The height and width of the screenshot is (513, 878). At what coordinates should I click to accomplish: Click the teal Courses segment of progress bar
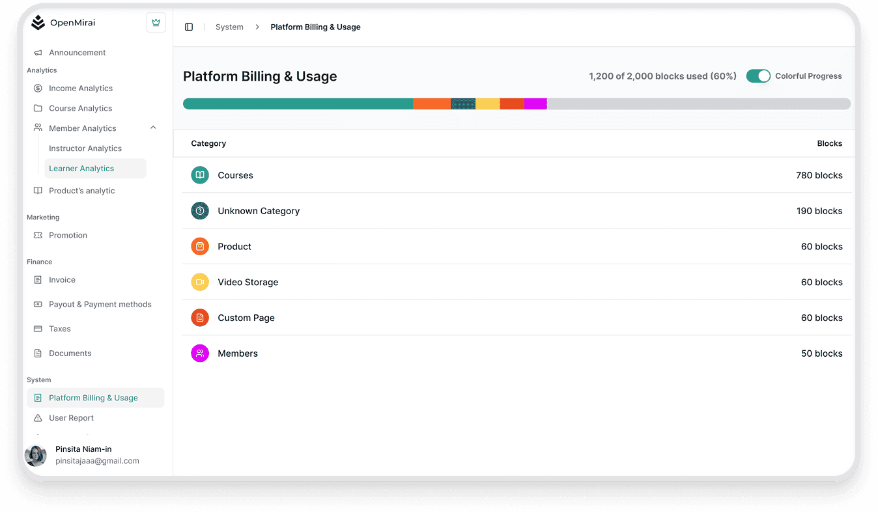coord(298,104)
